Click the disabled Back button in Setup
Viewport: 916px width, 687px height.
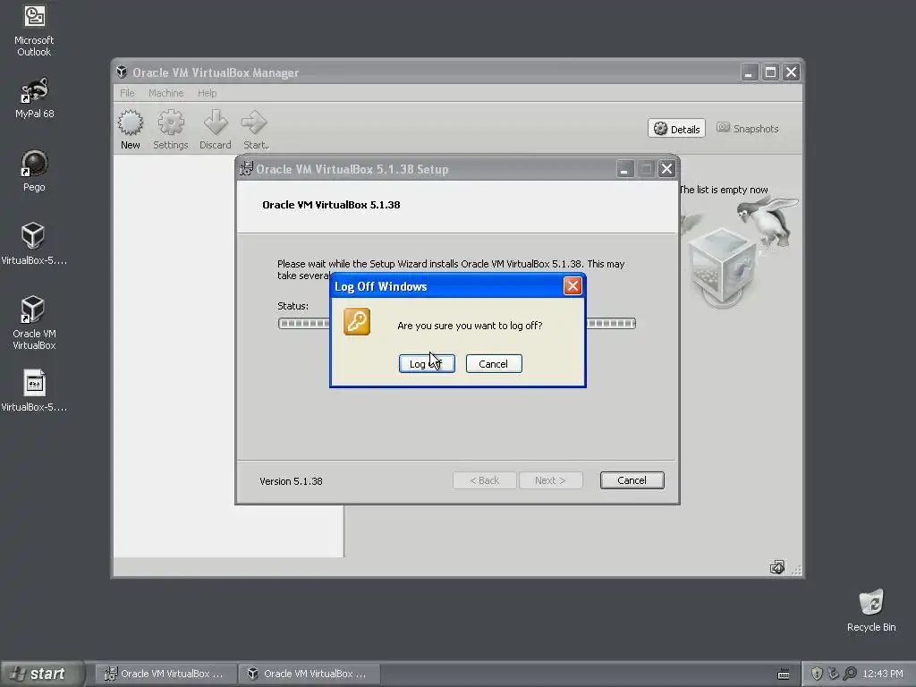point(484,480)
